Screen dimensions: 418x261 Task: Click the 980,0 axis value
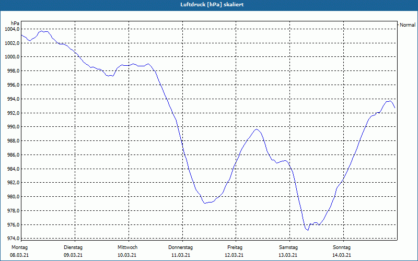click(x=13, y=197)
